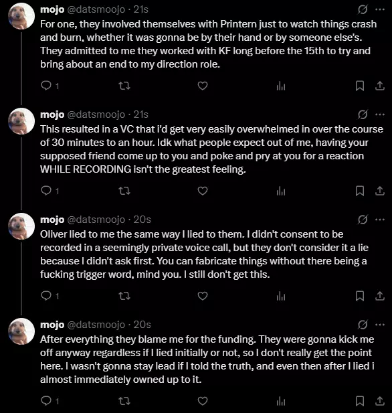Open more options on the funding tweet
Screen dimensions: 392x413
pyautogui.click(x=380, y=325)
